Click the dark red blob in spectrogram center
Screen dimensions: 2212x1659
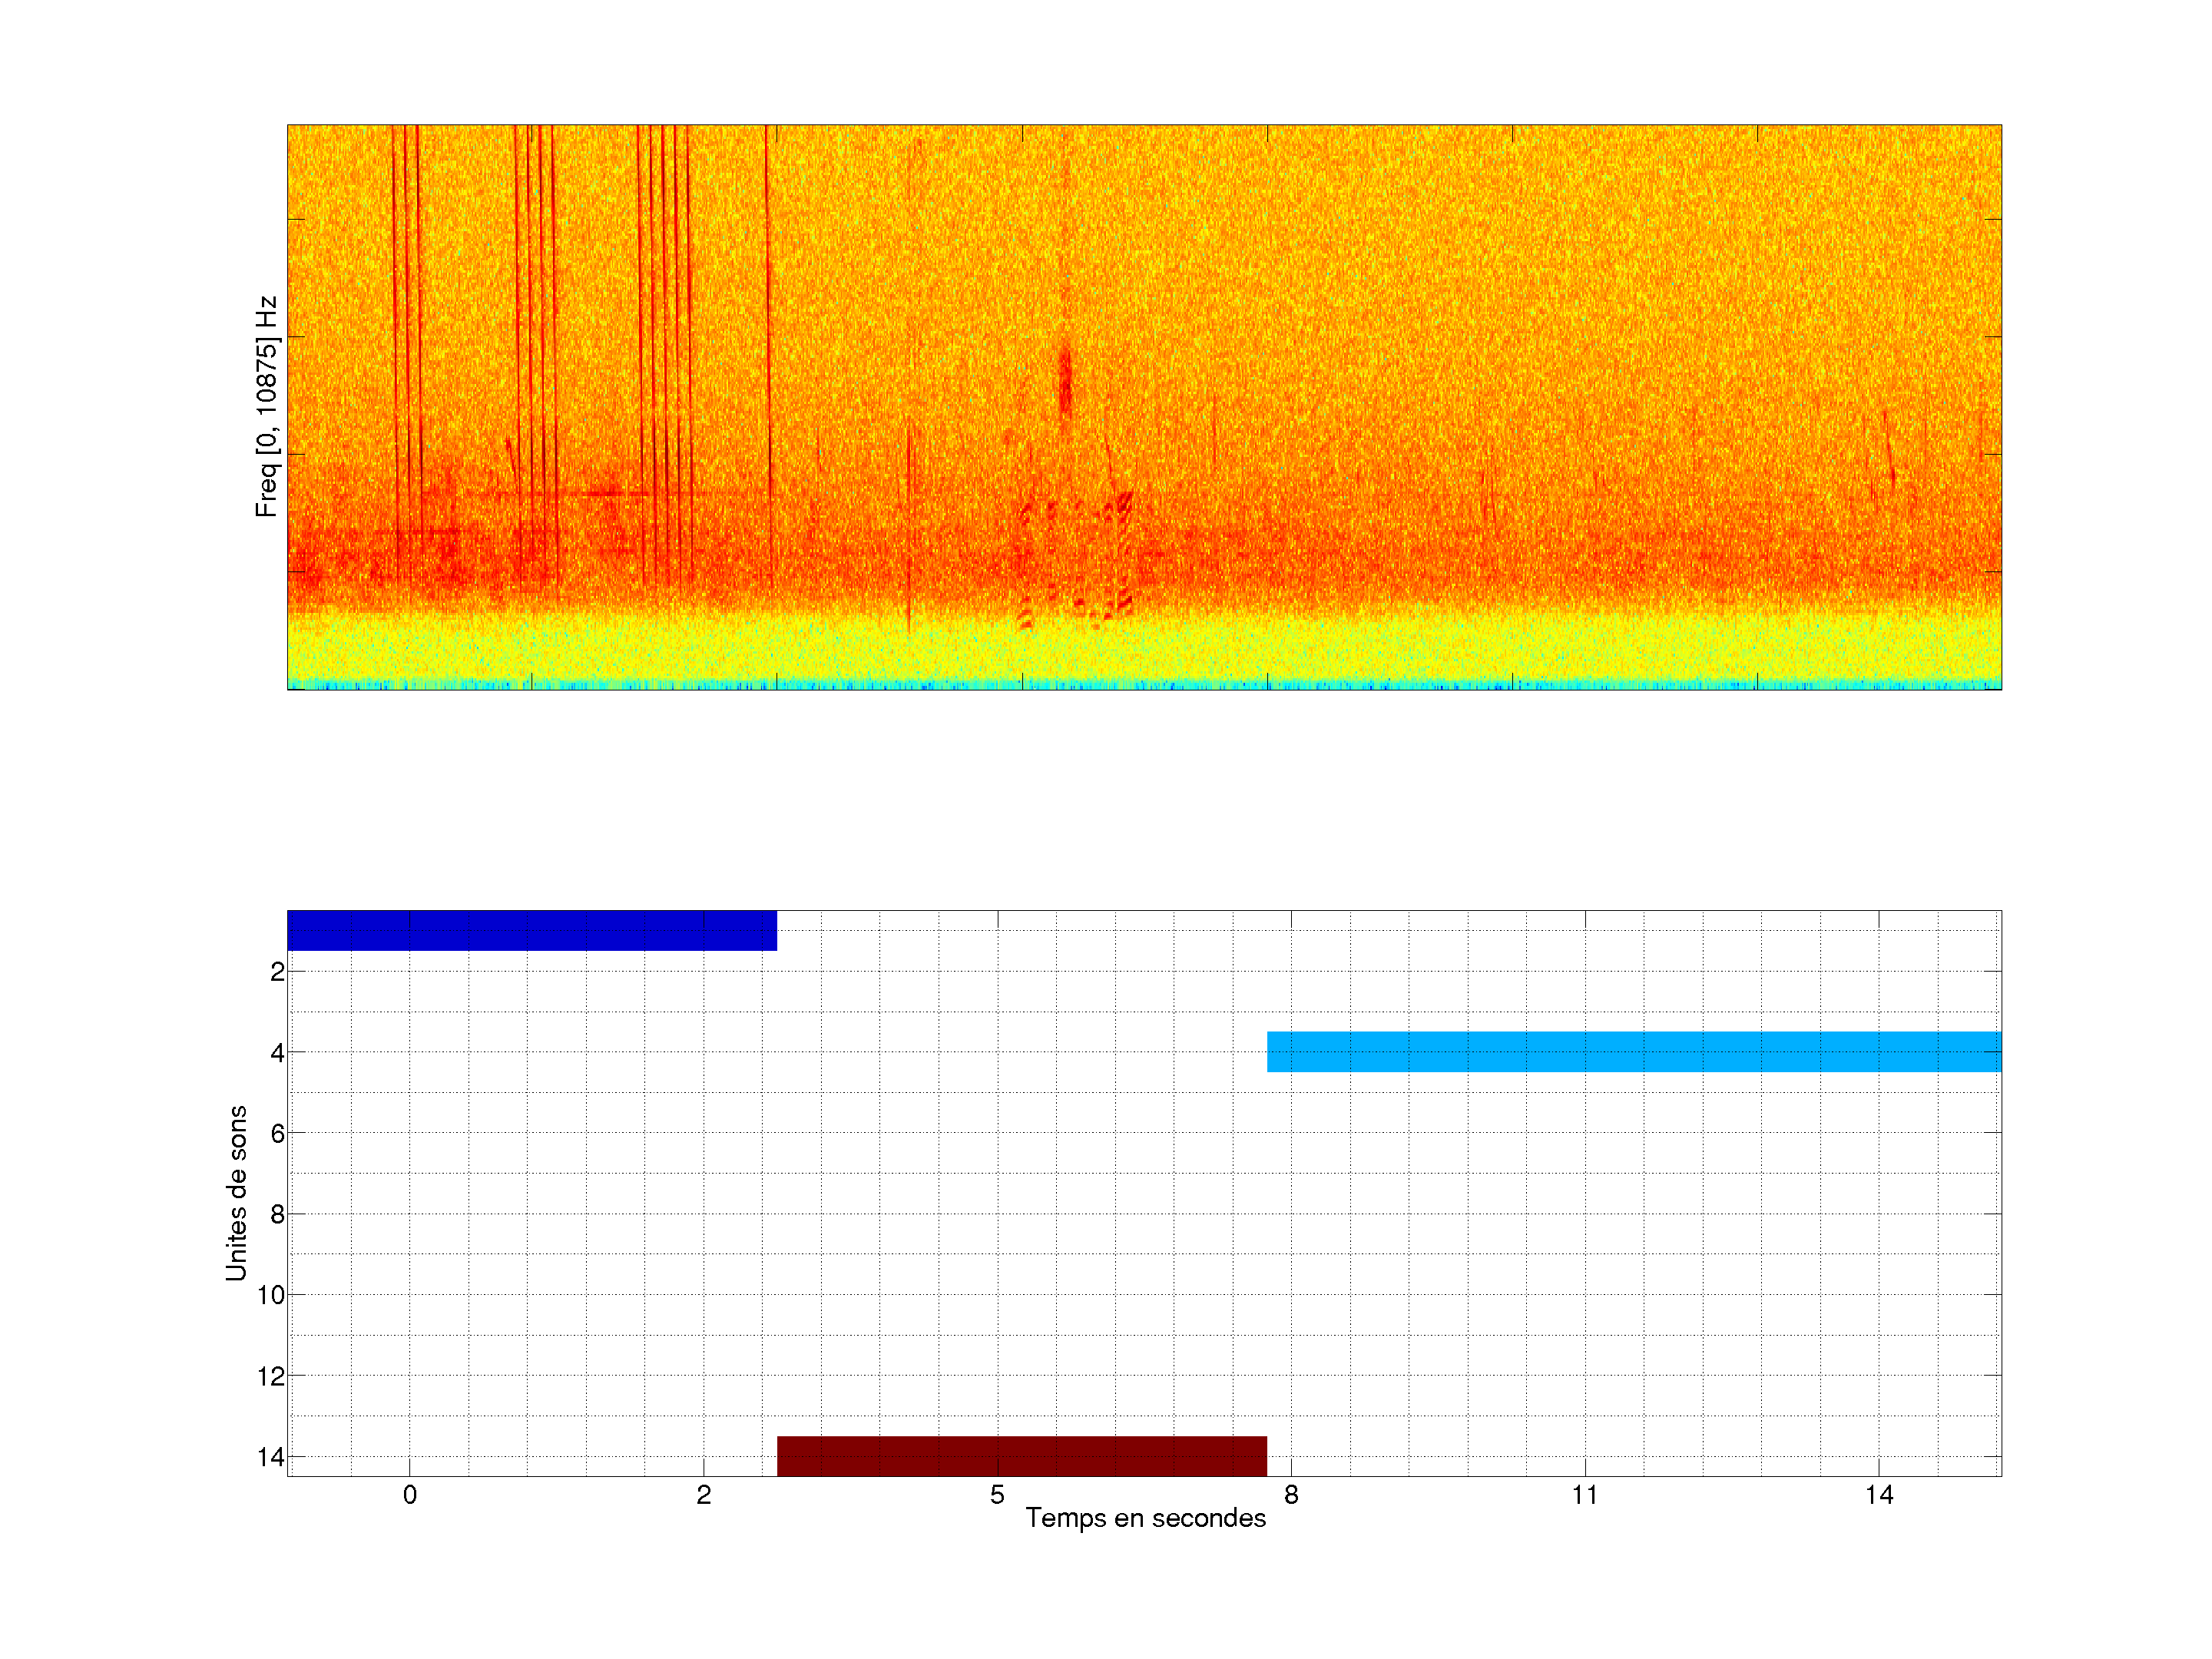[1065, 380]
